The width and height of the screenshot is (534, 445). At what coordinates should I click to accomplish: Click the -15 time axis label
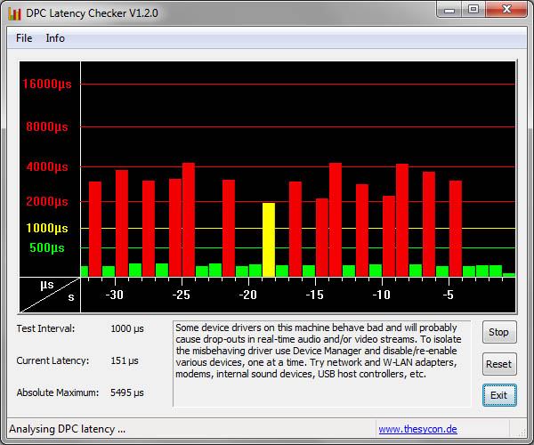315,295
